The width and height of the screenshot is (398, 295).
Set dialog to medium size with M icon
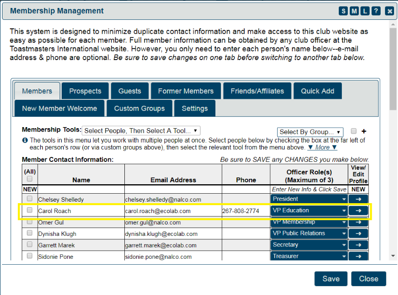pos(354,11)
